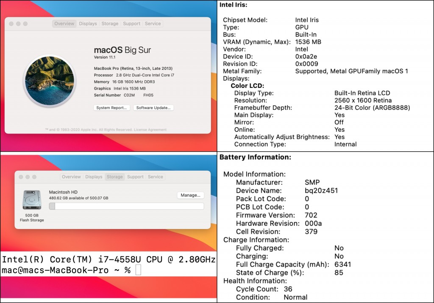Viewport: 434px width, 303px height.
Task: Open Displays tab in the Big Sur window
Action: [88, 24]
